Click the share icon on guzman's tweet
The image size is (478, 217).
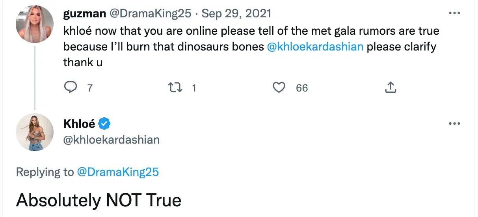(390, 88)
